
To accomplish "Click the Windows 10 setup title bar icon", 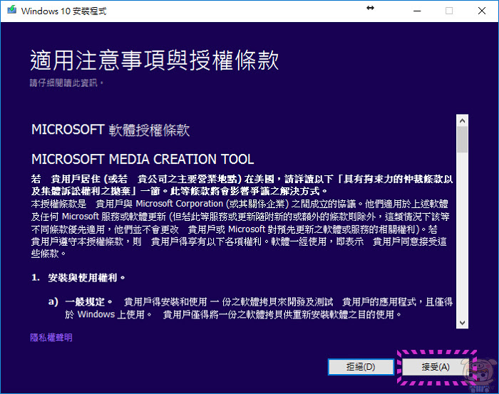I will pos(12,10).
